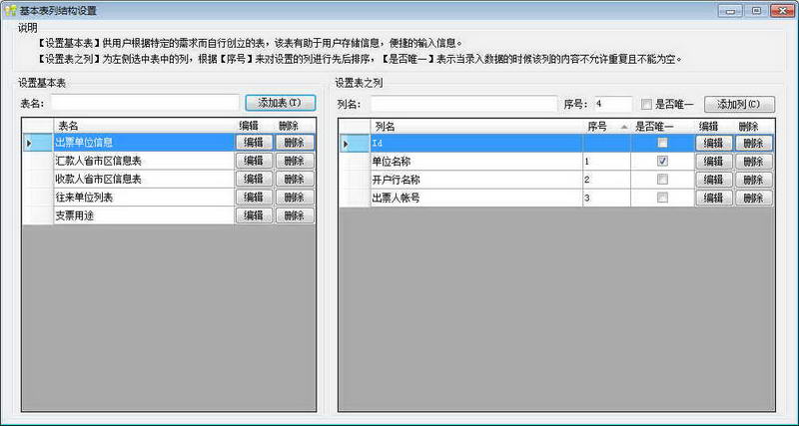Uncheck 是否唯一 for 单位名称 row
The width and height of the screenshot is (799, 426).
[x=662, y=162]
